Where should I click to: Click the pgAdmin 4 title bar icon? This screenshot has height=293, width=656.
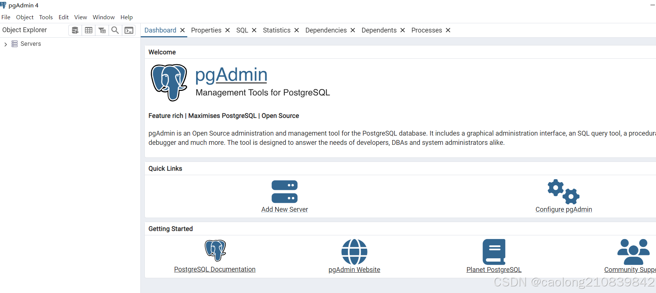coord(3,5)
